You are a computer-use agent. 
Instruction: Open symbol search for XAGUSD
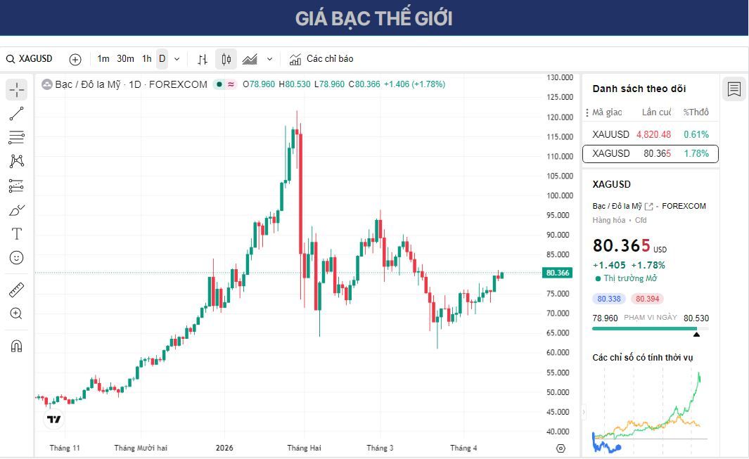pyautogui.click(x=29, y=59)
